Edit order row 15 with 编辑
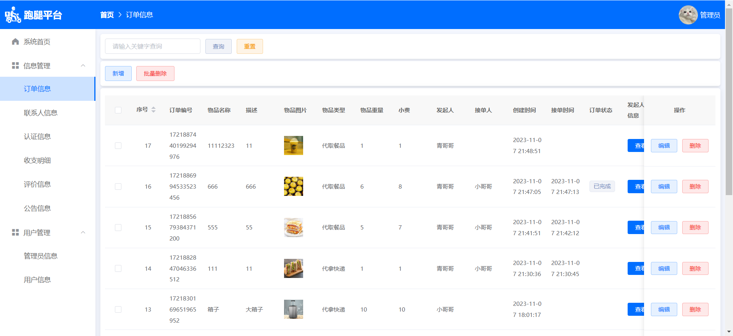Screen dimensions: 733x336 (664, 228)
